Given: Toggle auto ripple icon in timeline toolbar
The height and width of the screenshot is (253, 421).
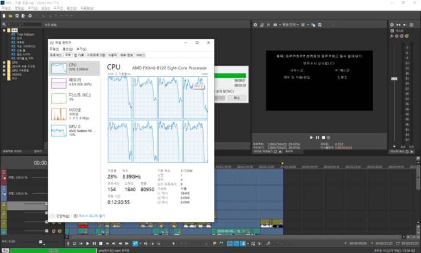Looking at the screenshot, I should point(243,243).
